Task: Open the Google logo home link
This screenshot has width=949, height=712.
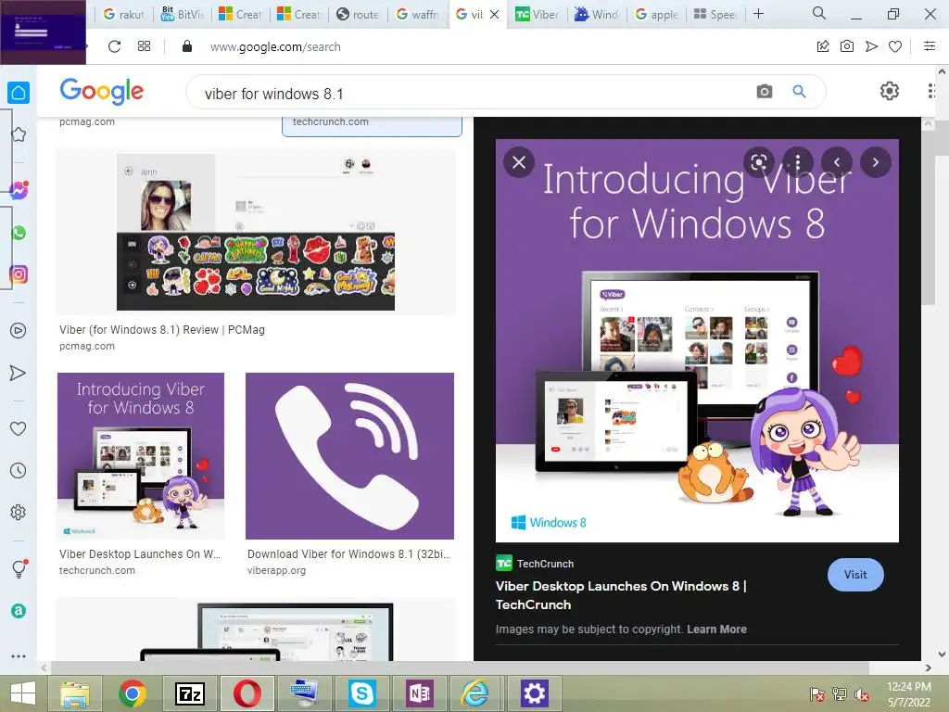Action: coord(102,92)
